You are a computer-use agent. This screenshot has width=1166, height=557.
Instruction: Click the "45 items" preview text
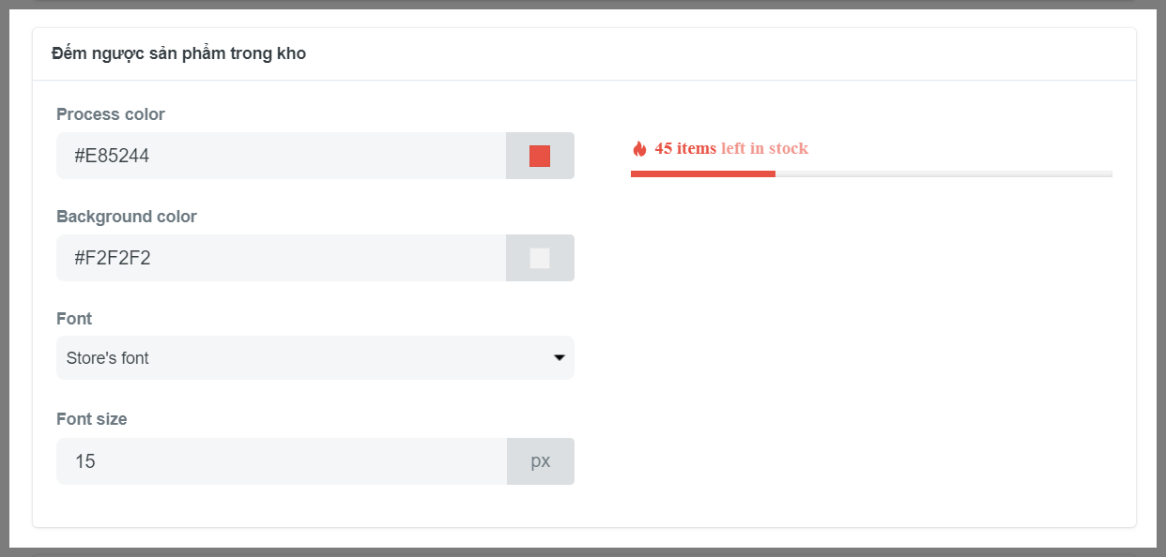(x=685, y=148)
